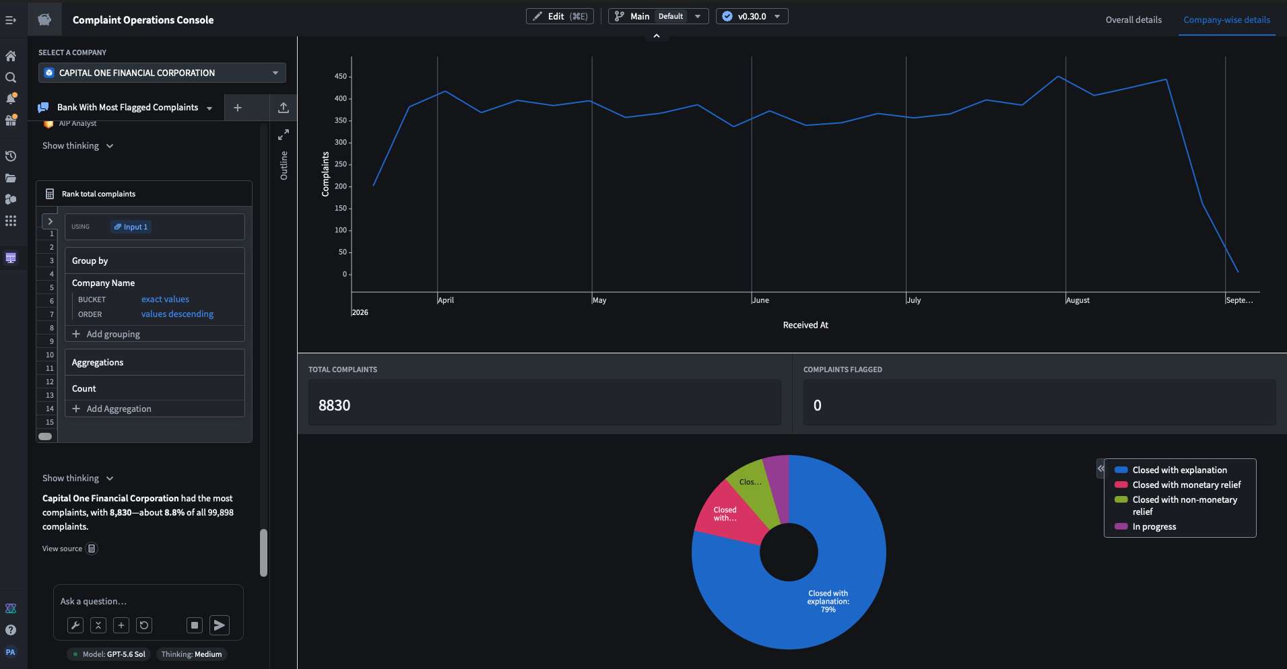This screenshot has width=1287, height=669.
Task: Collapse the chart legend with double chevron
Action: point(1101,468)
